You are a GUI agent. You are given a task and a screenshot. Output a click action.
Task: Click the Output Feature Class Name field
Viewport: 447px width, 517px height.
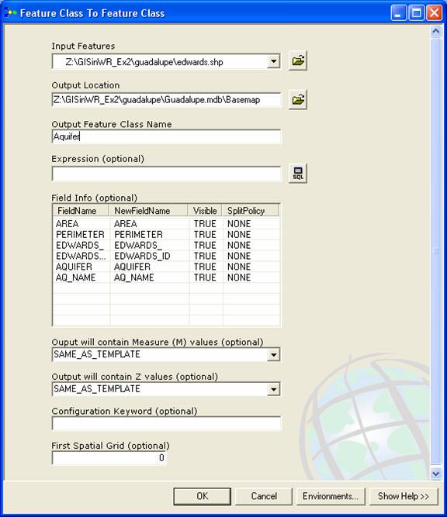pos(166,136)
